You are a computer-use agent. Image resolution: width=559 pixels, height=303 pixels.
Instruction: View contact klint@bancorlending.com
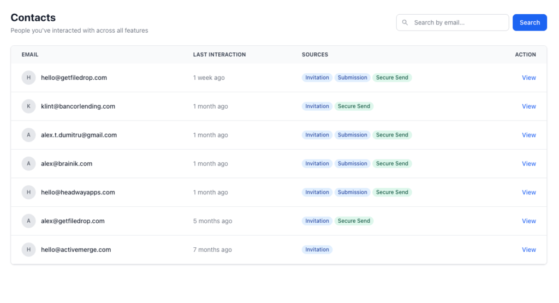(528, 106)
